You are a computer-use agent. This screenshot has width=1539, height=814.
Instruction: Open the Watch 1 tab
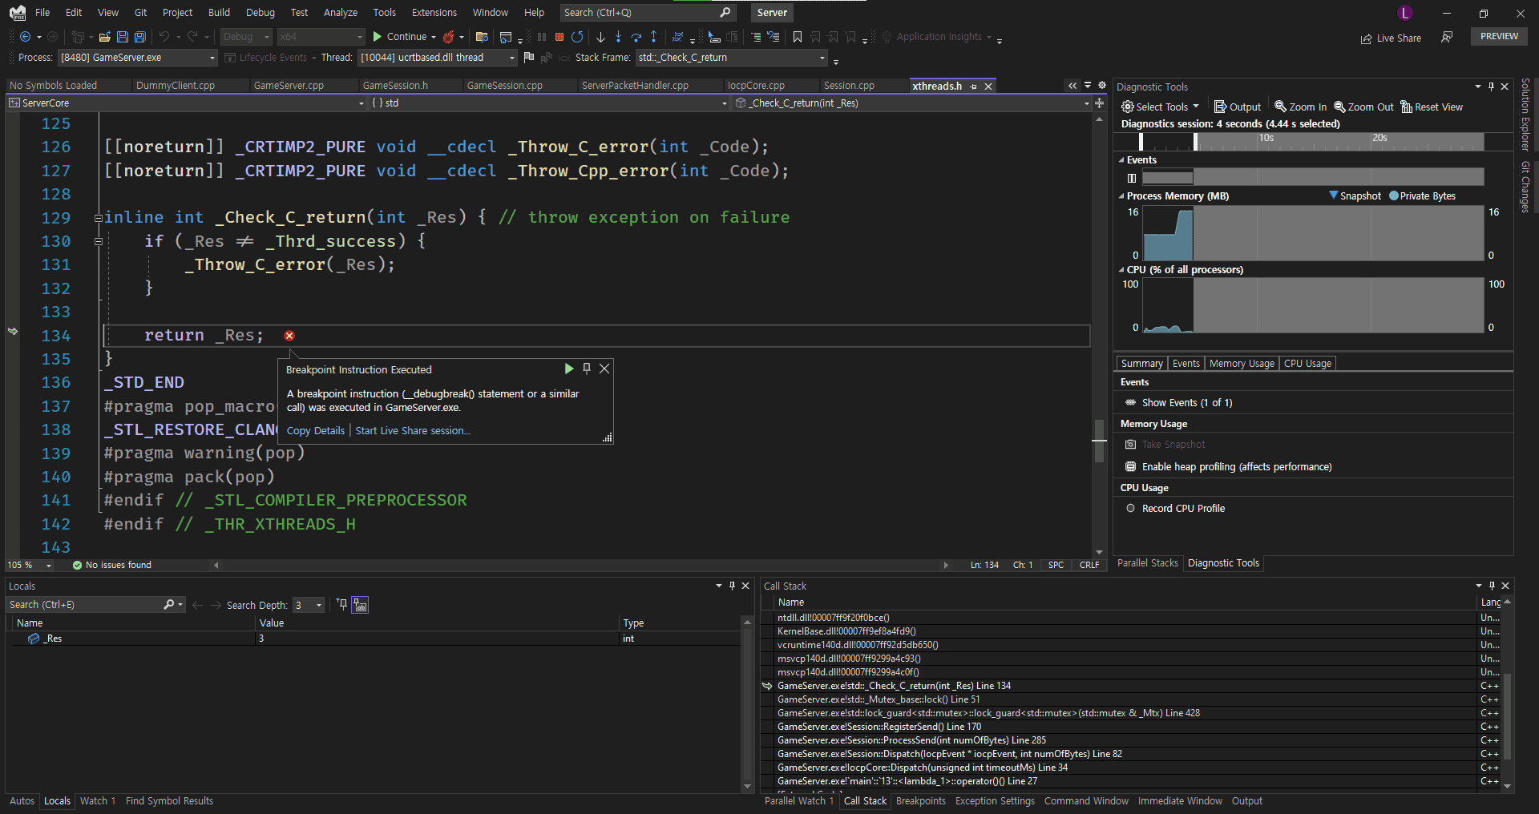coord(98,800)
